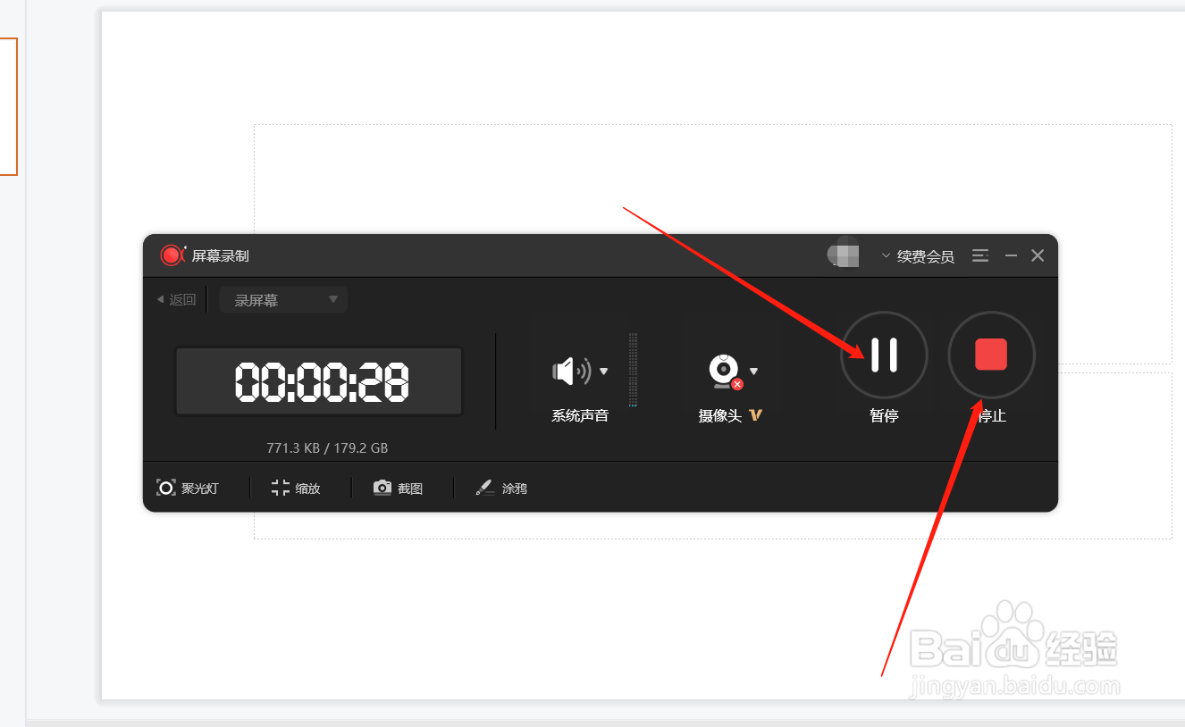Viewport: 1185px width, 727px height.
Task: Click the audio level meter bar
Action: pyautogui.click(x=633, y=370)
